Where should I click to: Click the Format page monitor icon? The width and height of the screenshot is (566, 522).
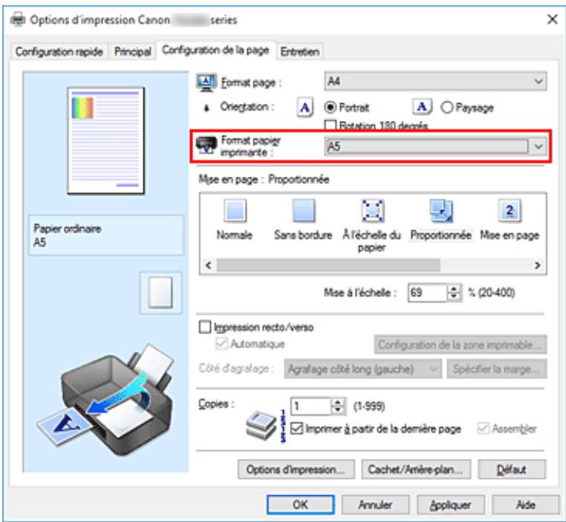pos(206,82)
